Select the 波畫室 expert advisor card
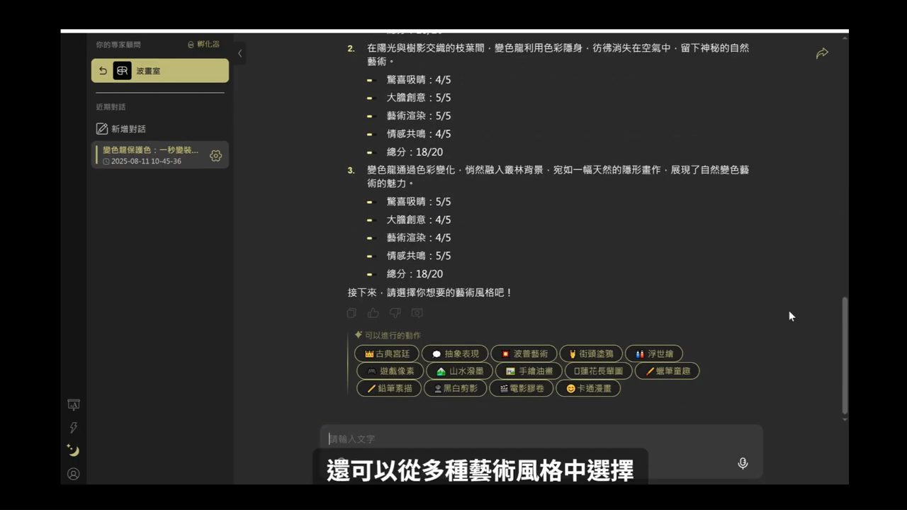Viewport: 907px width, 510px height. [160, 71]
